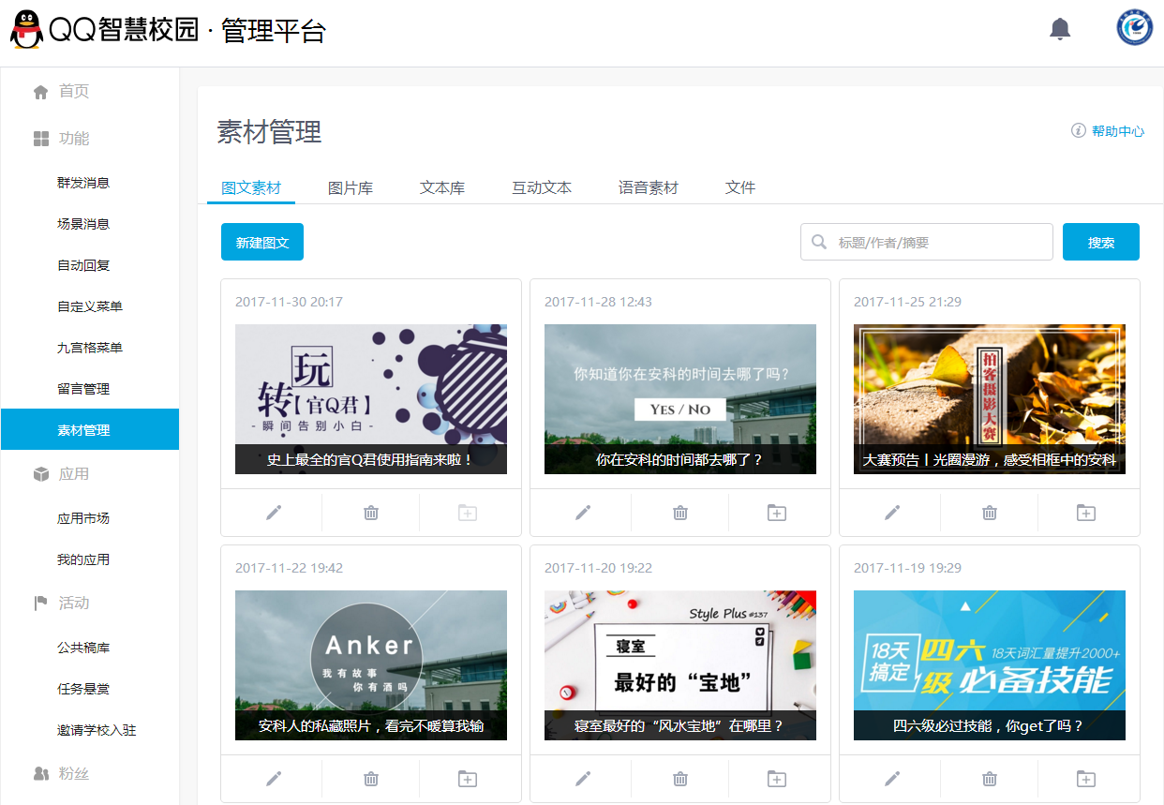Collapse the 应用 sidebar section
1164x805 pixels.
click(73, 474)
